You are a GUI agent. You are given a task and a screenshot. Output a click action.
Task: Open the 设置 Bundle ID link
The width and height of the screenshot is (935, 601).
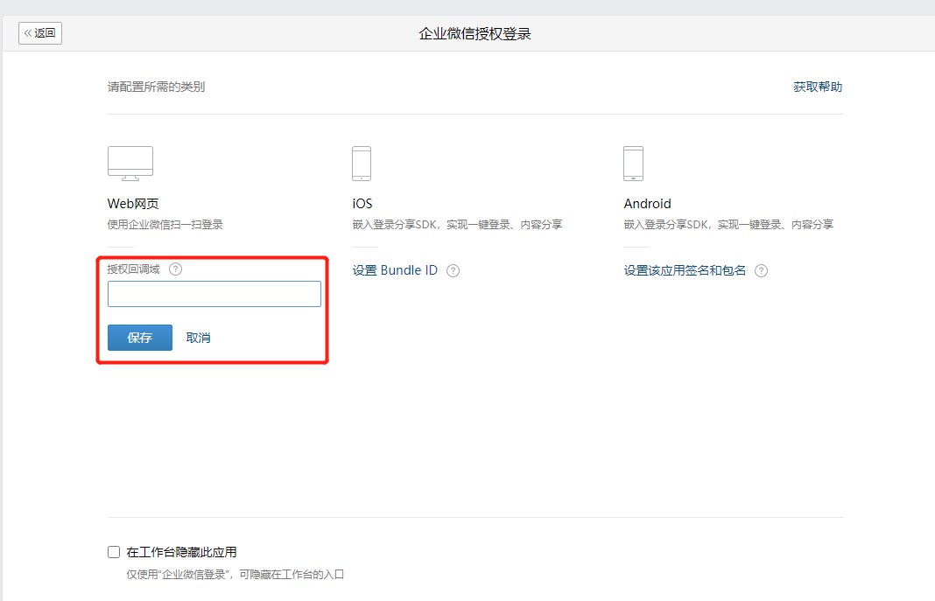(x=395, y=270)
